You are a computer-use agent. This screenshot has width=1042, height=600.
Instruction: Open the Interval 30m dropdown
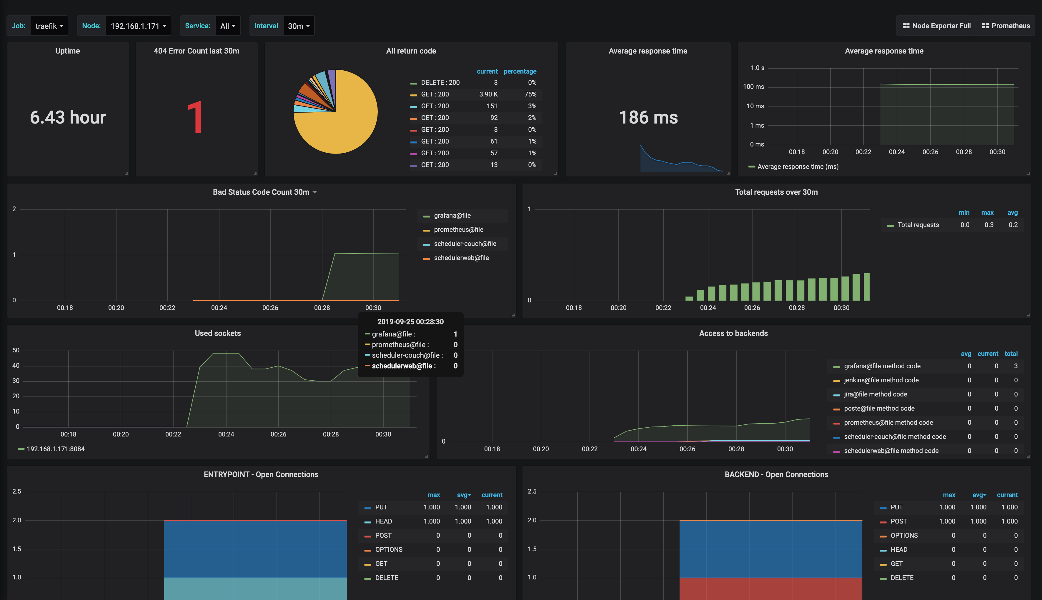click(298, 26)
